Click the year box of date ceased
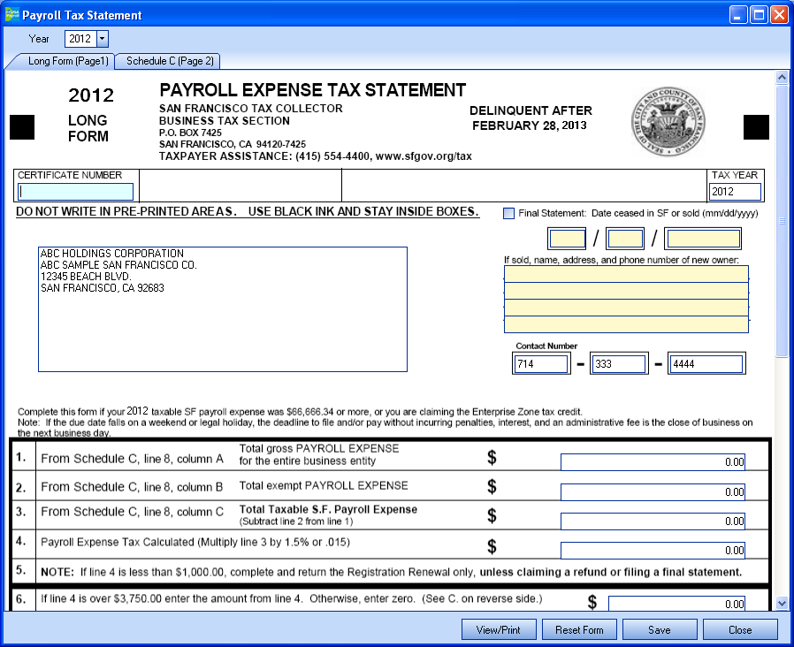Viewport: 794px width, 647px height. click(x=703, y=239)
